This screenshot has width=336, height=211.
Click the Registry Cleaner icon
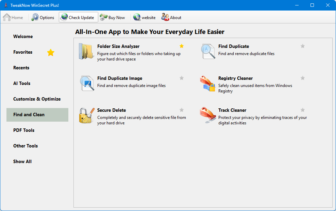pyautogui.click(x=208, y=83)
